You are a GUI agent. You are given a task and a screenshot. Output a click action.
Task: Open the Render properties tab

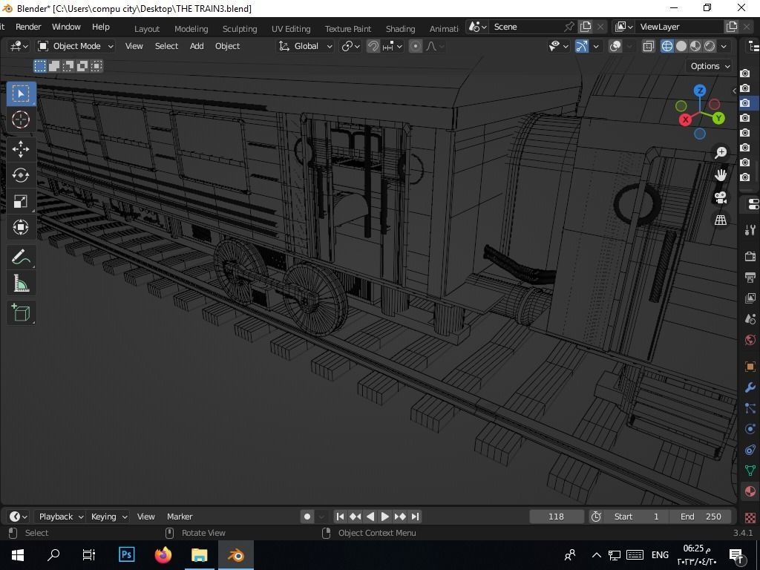click(750, 256)
